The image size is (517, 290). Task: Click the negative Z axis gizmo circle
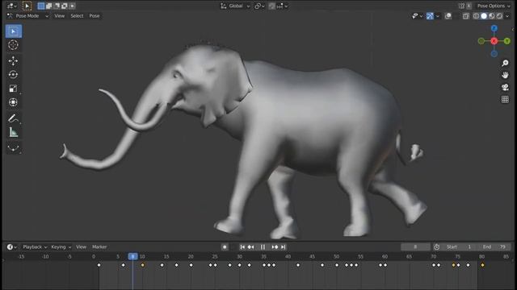(x=494, y=54)
